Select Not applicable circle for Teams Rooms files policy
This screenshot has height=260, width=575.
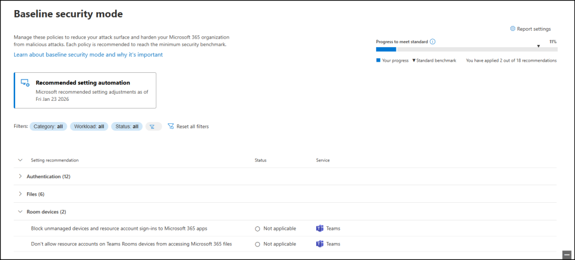(258, 244)
